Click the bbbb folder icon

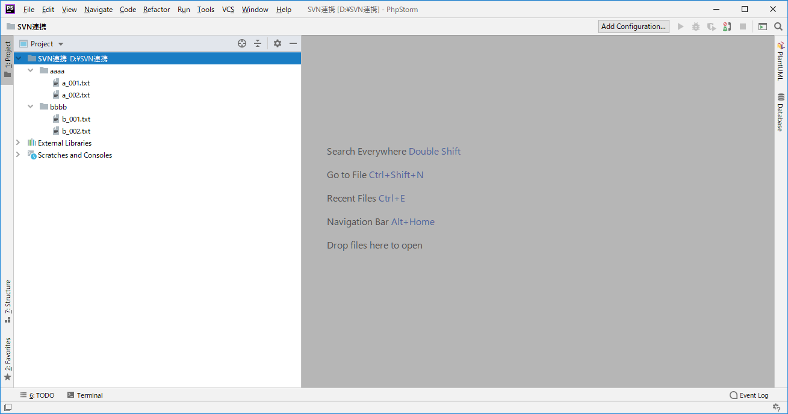click(x=44, y=107)
